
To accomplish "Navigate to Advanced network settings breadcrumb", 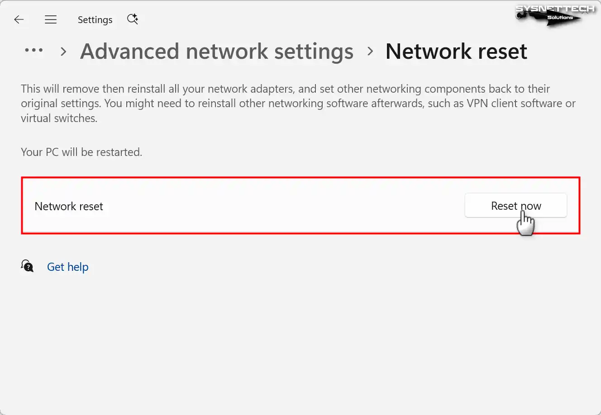I will click(217, 52).
